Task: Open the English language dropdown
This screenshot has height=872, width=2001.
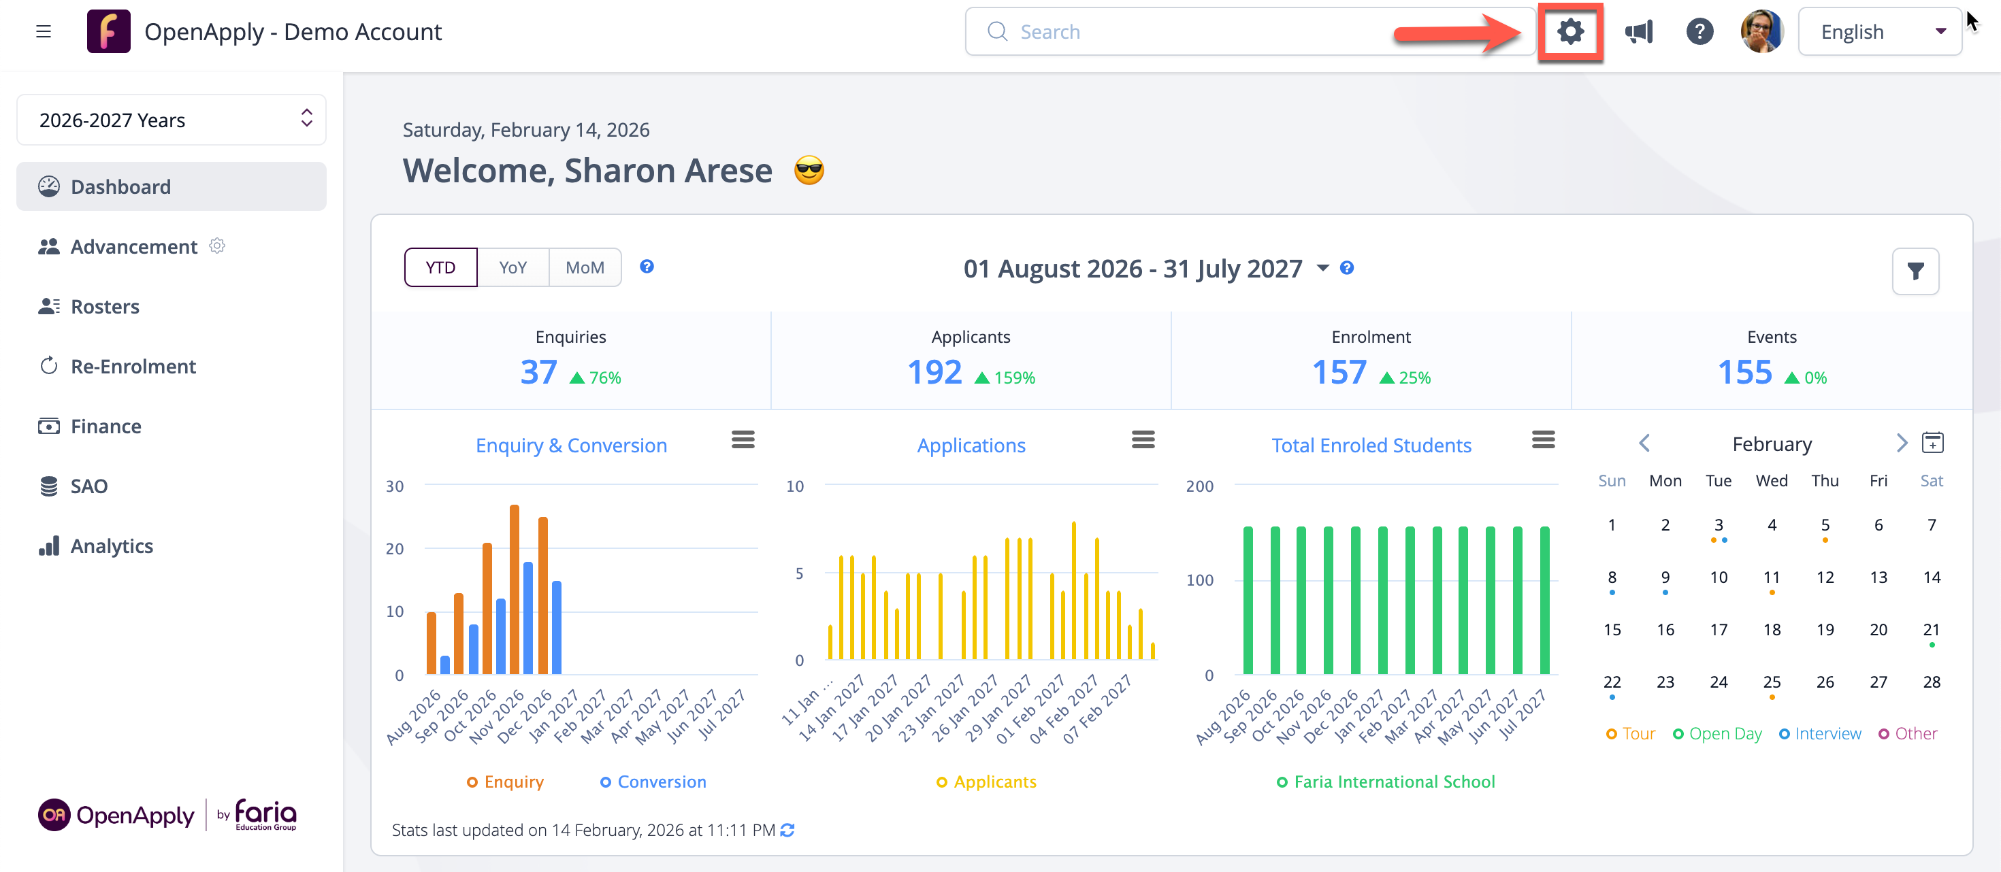Action: [1880, 32]
